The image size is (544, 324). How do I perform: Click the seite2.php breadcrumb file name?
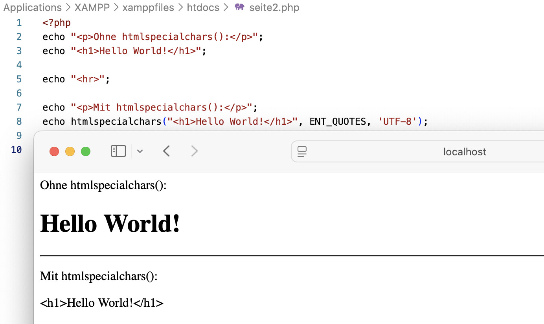[274, 7]
